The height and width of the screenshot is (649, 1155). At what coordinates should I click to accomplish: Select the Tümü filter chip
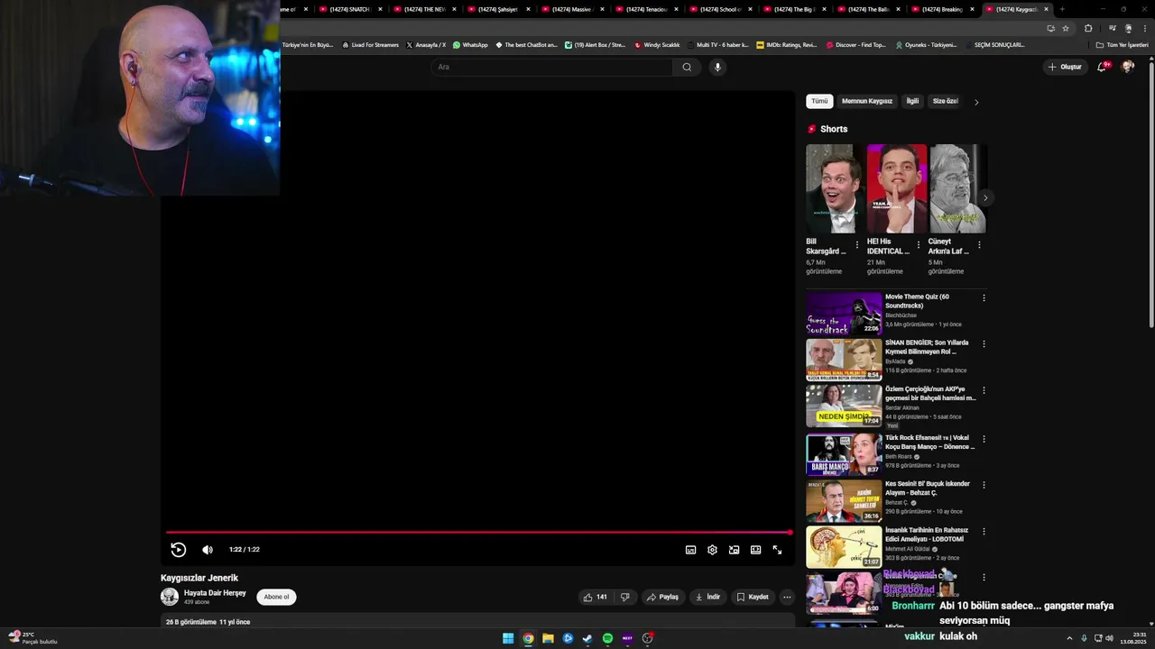pyautogui.click(x=819, y=101)
